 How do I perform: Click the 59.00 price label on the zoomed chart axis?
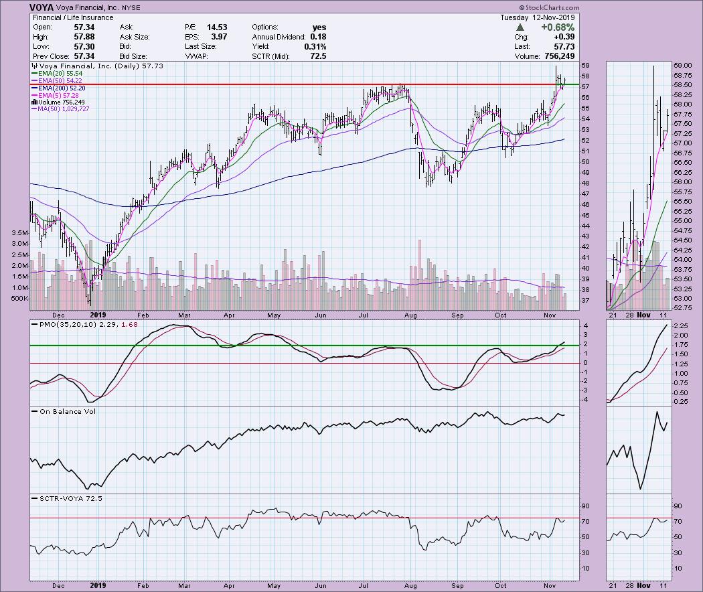(x=682, y=65)
